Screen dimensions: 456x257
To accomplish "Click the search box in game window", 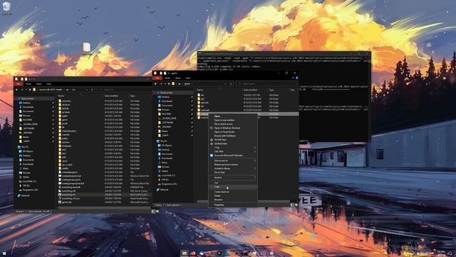I will tap(266, 84).
